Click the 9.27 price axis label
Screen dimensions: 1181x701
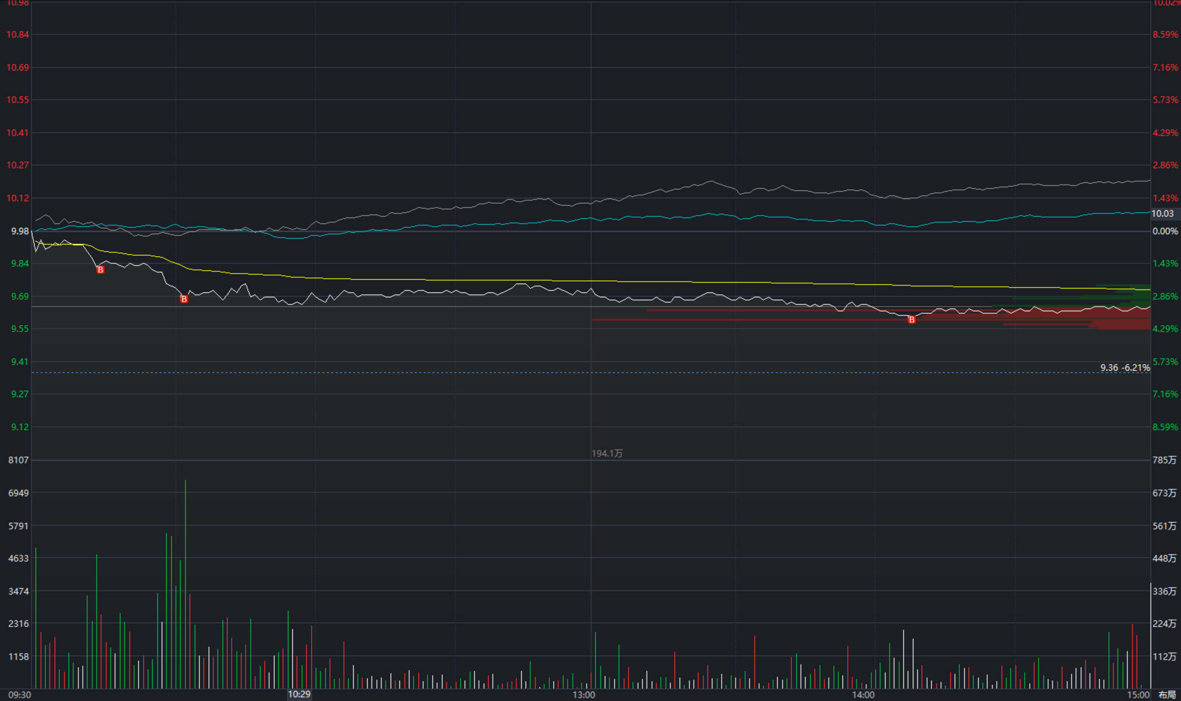(20, 394)
